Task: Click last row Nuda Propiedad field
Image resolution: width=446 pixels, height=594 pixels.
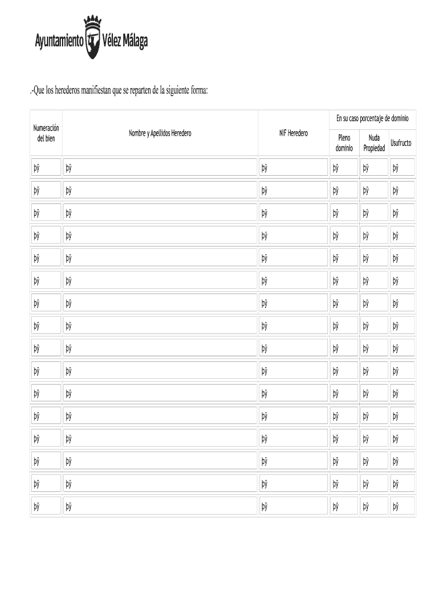Action: pos(374,506)
